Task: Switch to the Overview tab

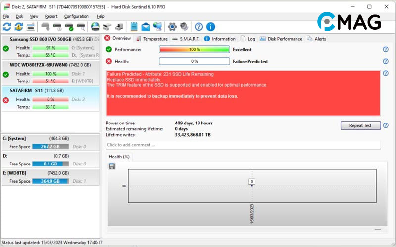Action: [118, 38]
